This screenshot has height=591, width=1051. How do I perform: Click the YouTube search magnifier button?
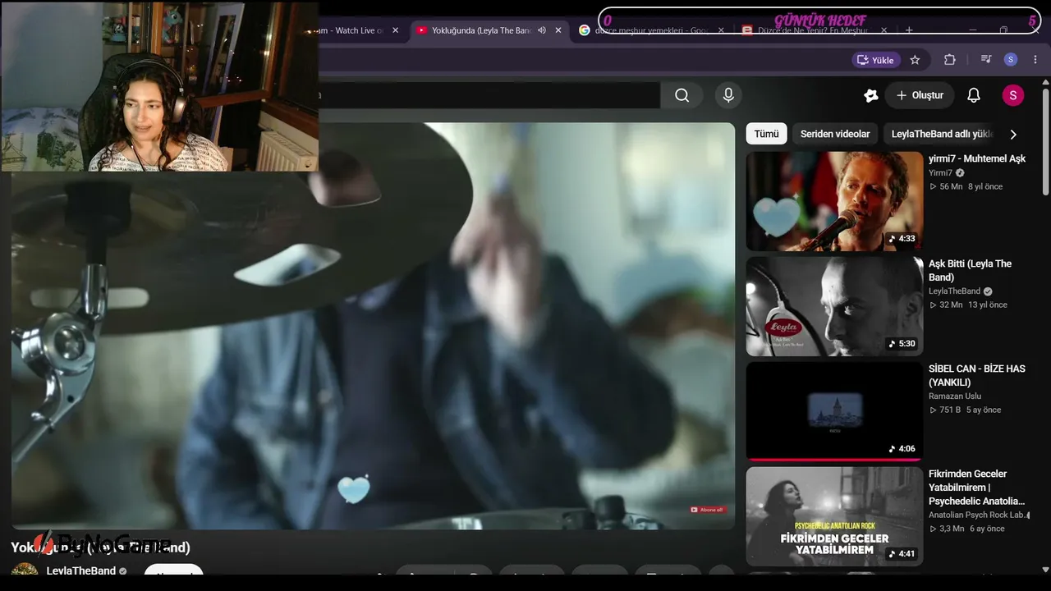click(682, 95)
